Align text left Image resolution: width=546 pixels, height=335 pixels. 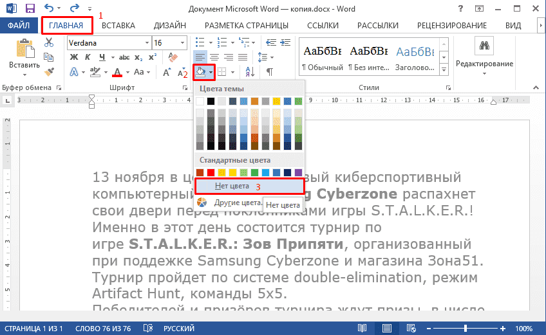(x=200, y=57)
